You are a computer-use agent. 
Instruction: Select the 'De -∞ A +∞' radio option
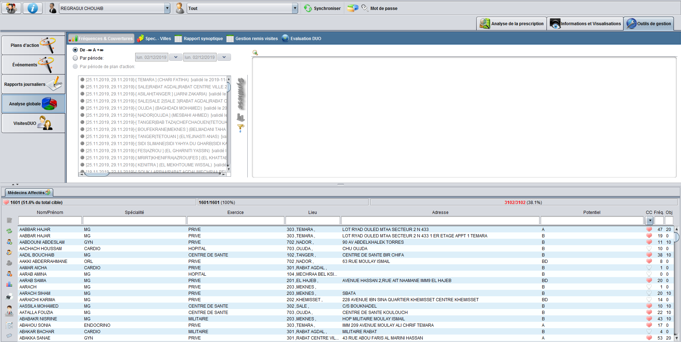pos(75,50)
